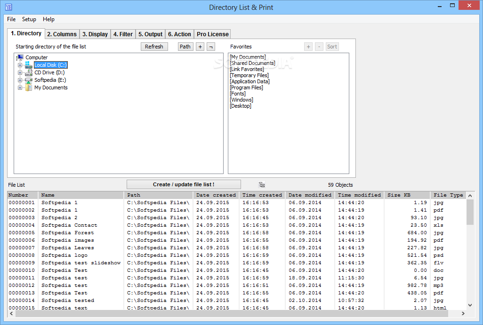483x325 pixels.
Task: Click Create / update file list! button
Action: 184,184
